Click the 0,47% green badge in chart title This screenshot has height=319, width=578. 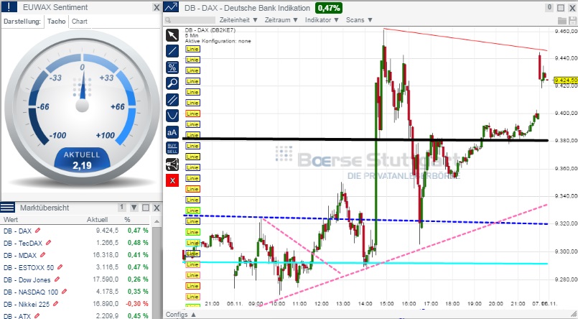click(x=329, y=8)
